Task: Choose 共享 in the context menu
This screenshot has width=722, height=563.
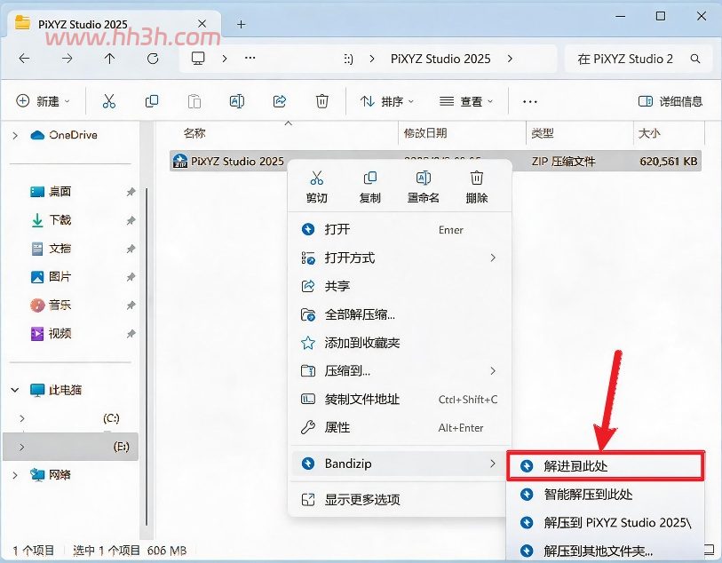Action: (400, 286)
